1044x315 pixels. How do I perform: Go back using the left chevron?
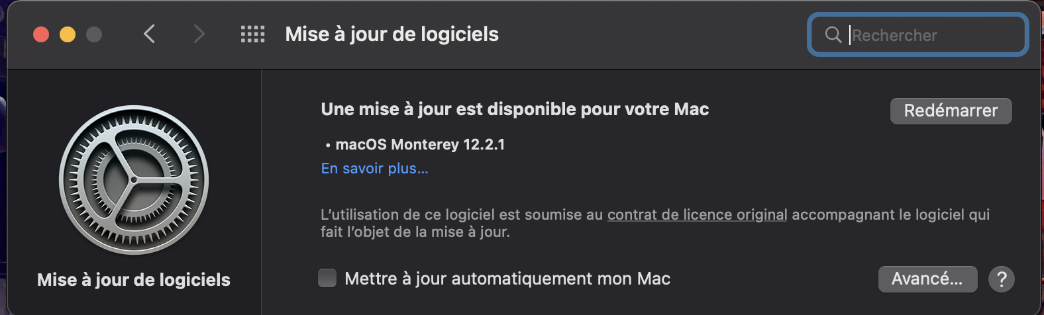[x=150, y=34]
